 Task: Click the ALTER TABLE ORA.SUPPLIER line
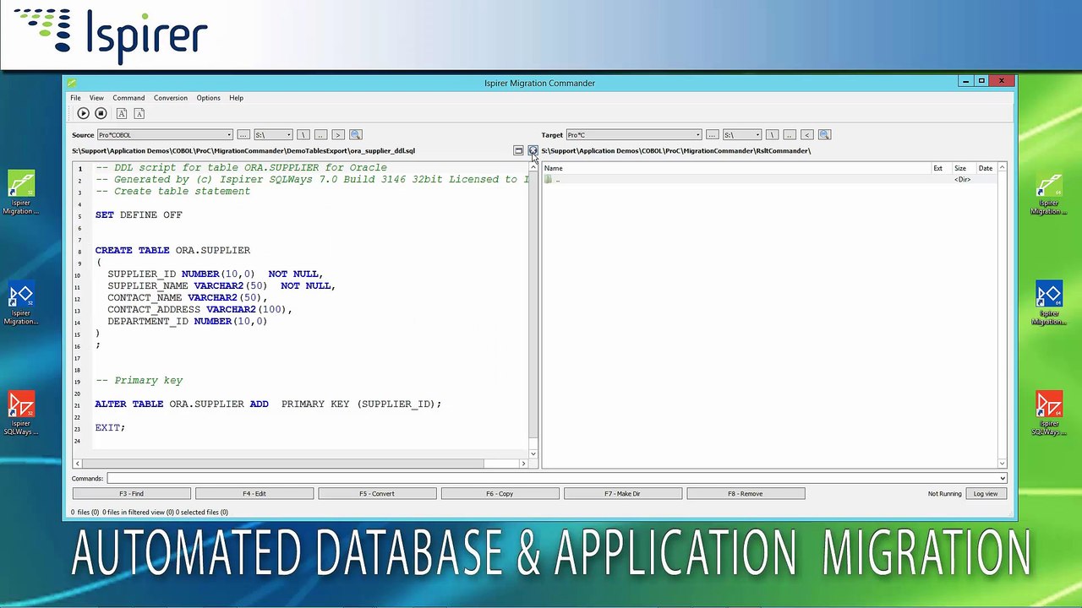(268, 404)
